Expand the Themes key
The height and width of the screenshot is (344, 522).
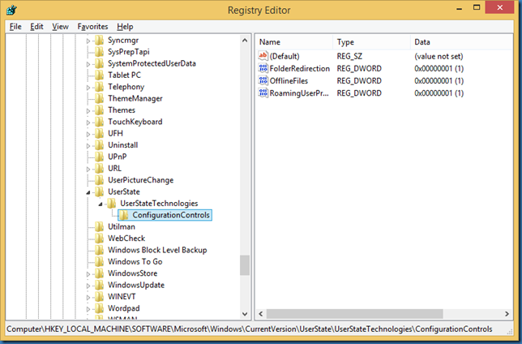pos(88,111)
